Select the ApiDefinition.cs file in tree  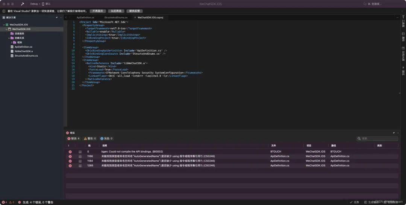click(24, 47)
